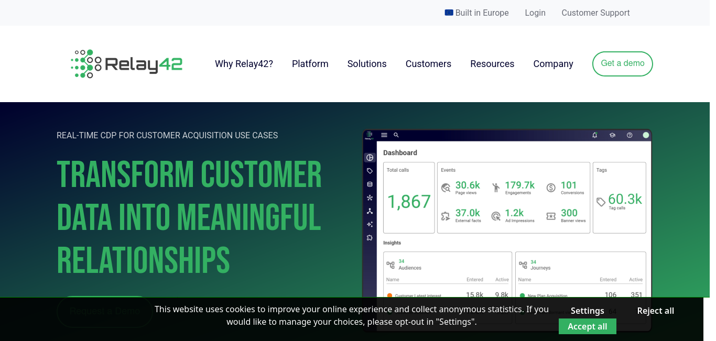Select the tag sidebar icon

click(370, 171)
